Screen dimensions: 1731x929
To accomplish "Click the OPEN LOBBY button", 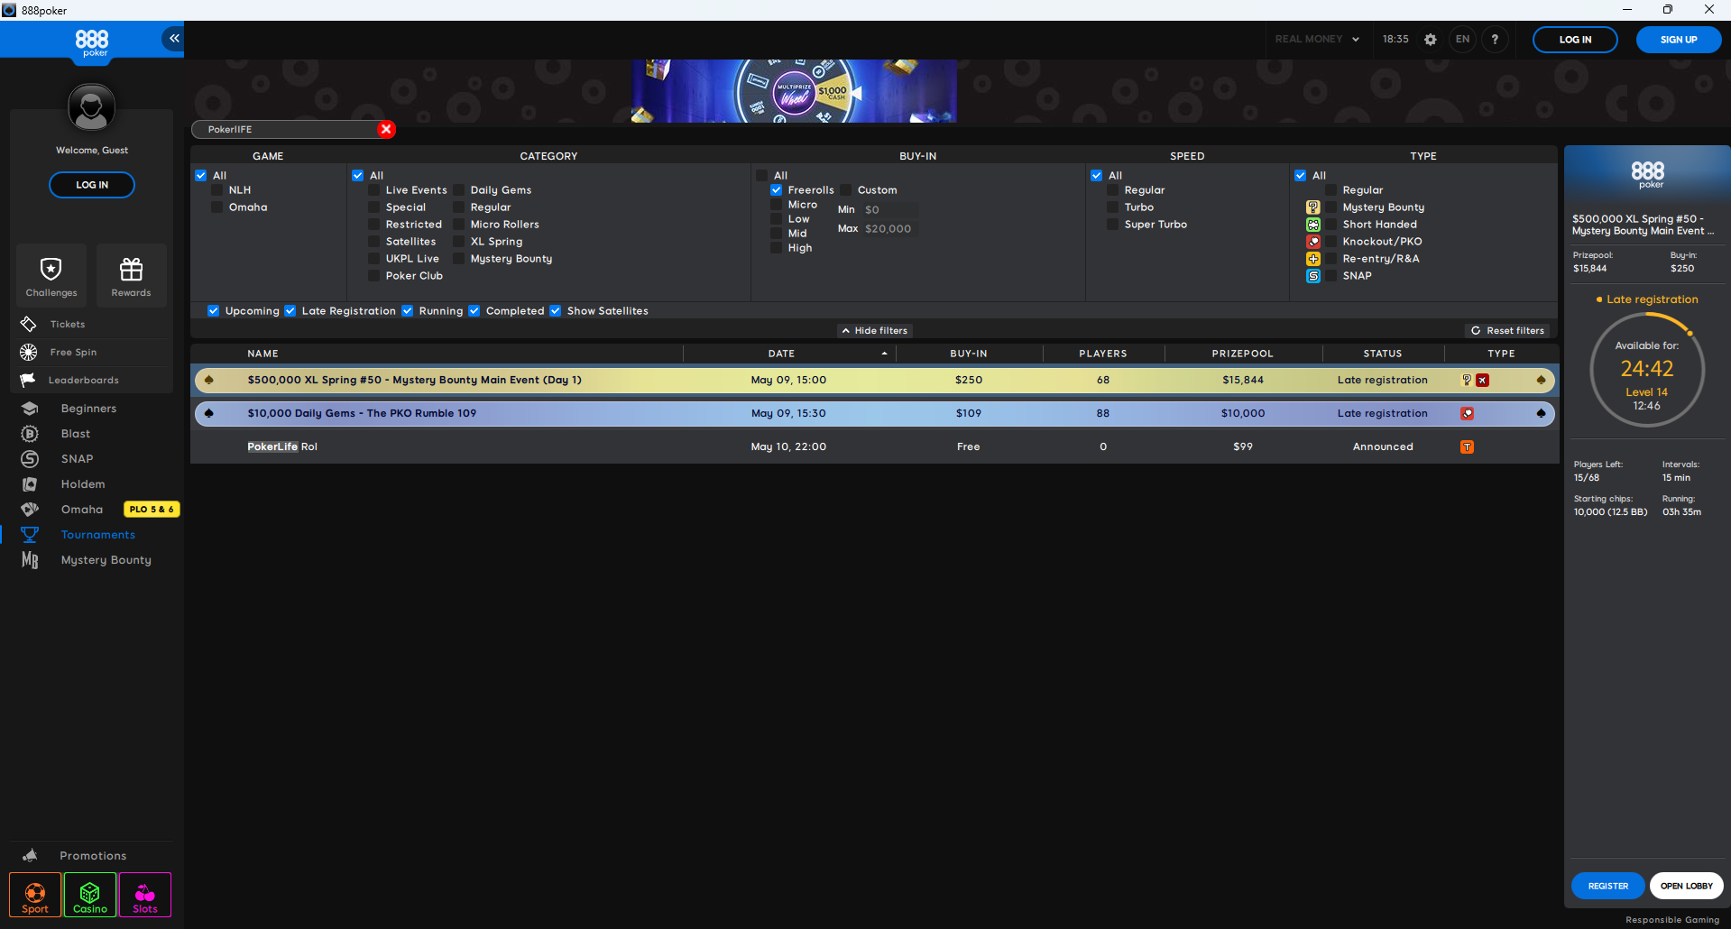I will click(1687, 886).
